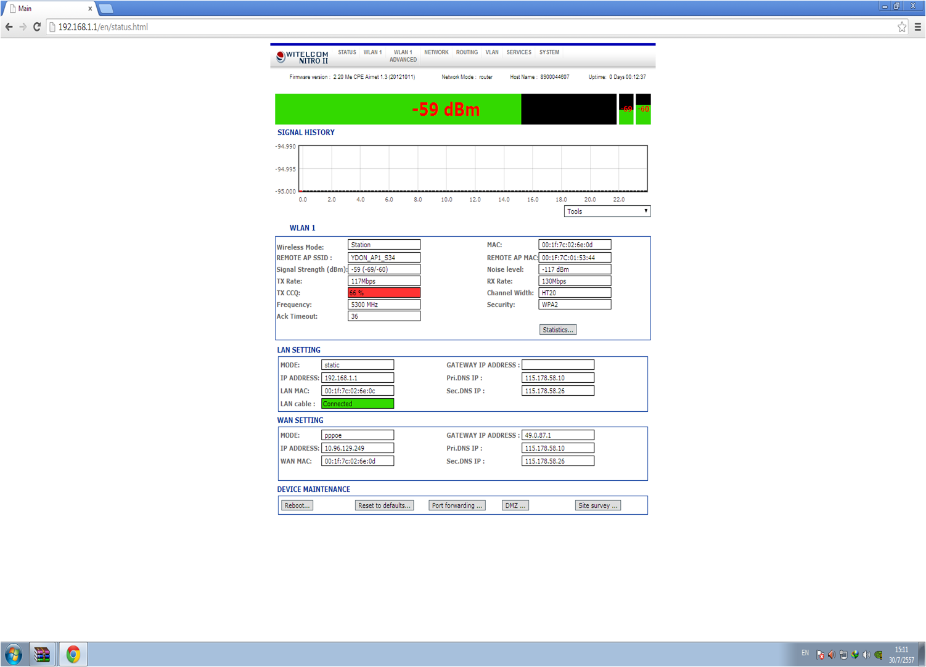Expand the Tools dropdown
Screen dimensions: 926x667
pos(607,211)
